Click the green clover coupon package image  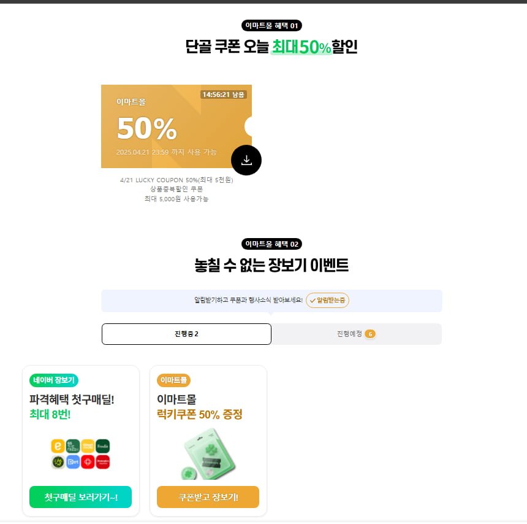point(208,454)
